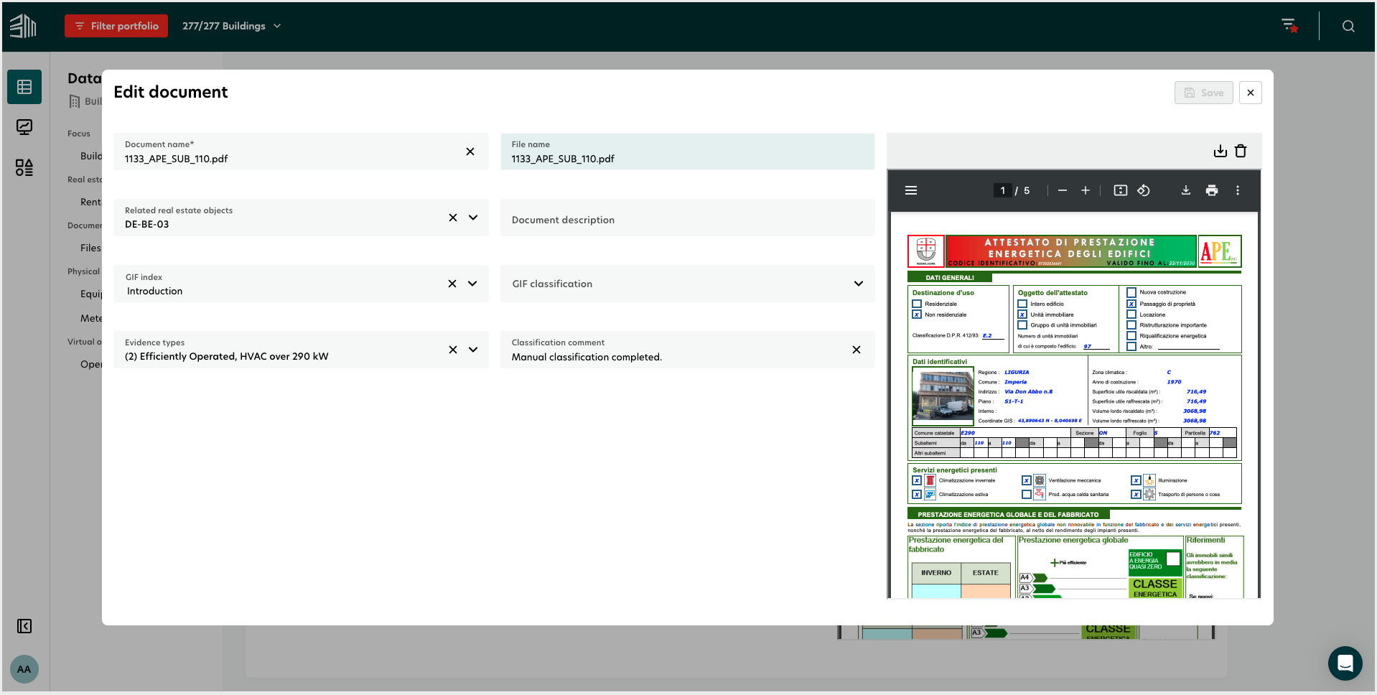Expand the GIF index dropdown

tap(472, 284)
